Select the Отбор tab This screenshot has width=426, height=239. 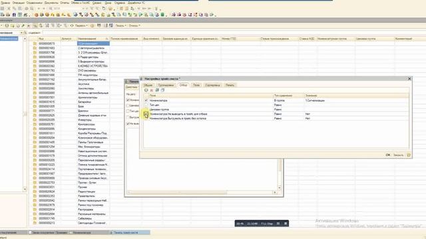click(184, 85)
